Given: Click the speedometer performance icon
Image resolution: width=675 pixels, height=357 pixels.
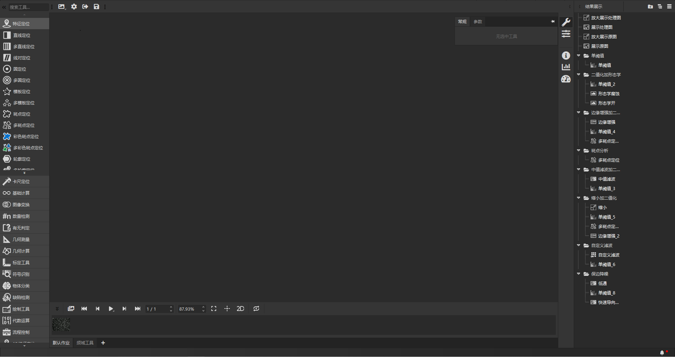Looking at the screenshot, I should [566, 79].
